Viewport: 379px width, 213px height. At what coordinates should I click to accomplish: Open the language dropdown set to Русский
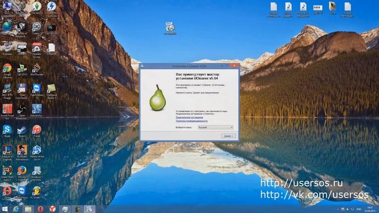pyautogui.click(x=216, y=127)
